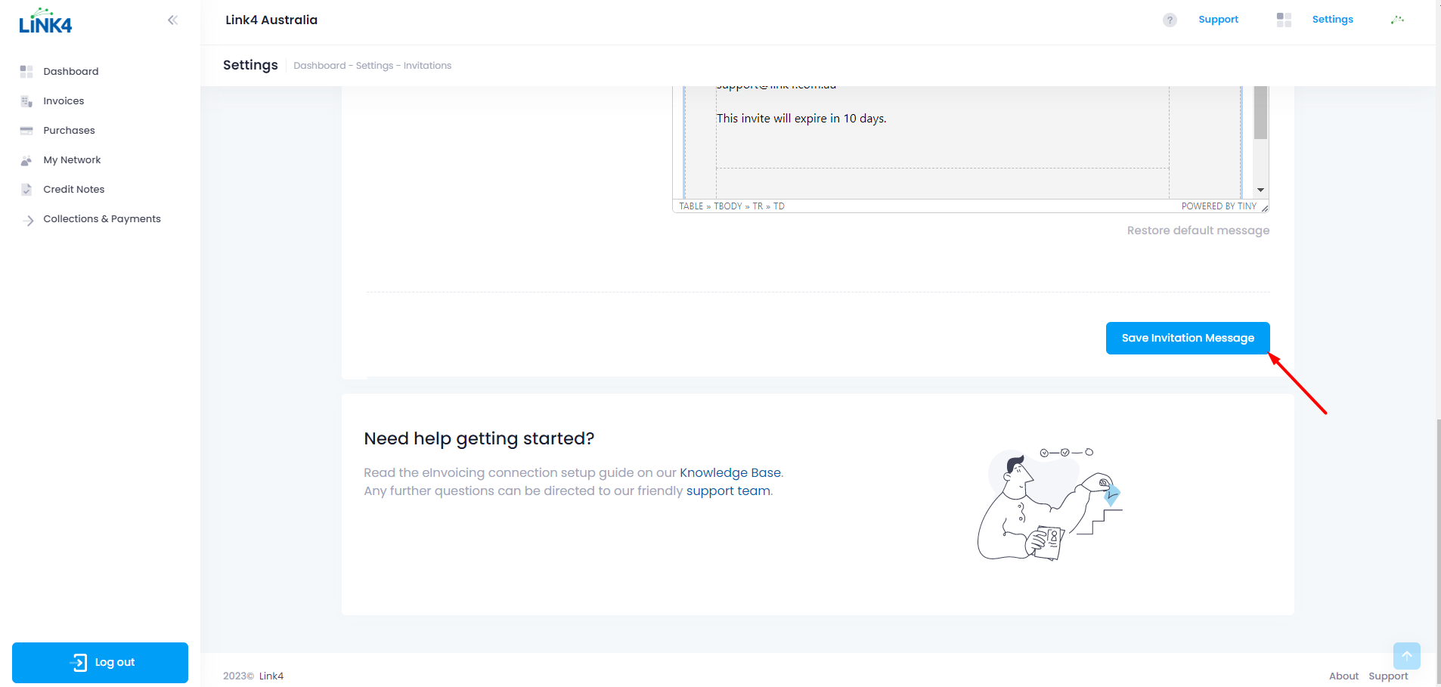Click the Credit Notes document icon
Image resolution: width=1441 pixels, height=687 pixels.
pos(26,190)
